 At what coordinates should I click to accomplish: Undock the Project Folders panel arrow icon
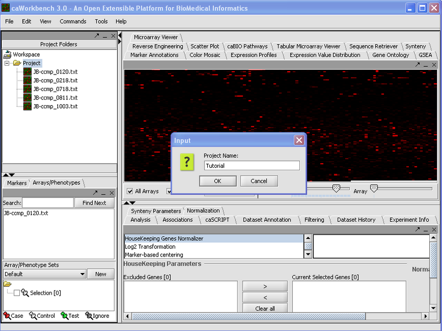tap(97, 36)
